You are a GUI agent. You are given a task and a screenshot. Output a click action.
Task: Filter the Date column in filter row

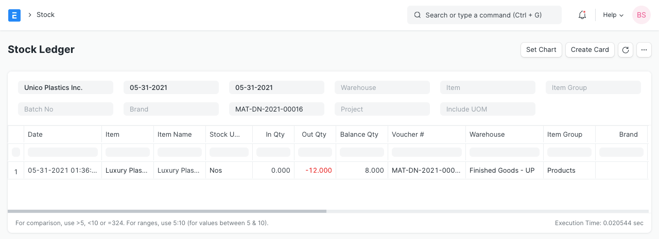62,152
